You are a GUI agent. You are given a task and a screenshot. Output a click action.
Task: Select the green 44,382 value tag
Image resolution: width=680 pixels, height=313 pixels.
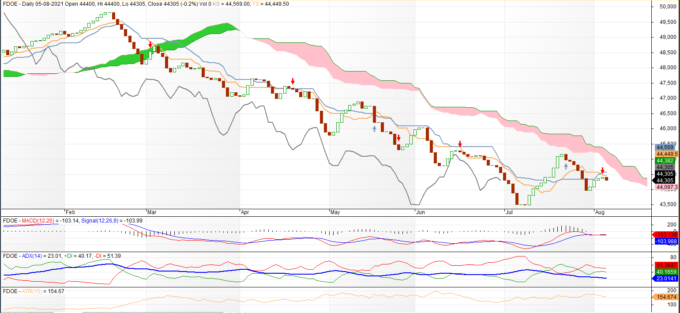665,160
